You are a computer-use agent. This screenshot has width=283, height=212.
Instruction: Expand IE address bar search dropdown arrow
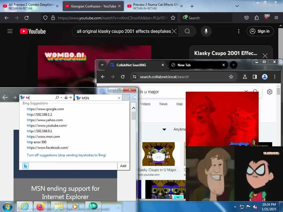pyautogui.click(x=61, y=97)
